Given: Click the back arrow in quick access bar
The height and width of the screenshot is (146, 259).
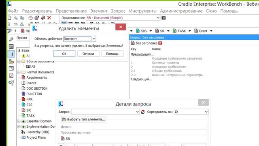Looking at the screenshot, I should click(x=15, y=31).
